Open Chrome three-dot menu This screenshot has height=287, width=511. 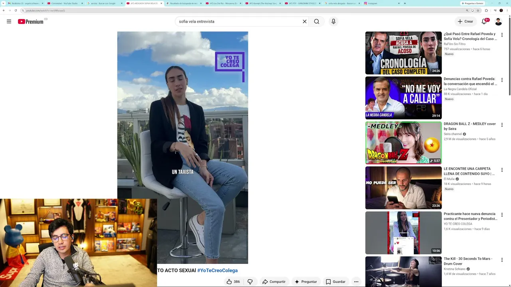507,10
